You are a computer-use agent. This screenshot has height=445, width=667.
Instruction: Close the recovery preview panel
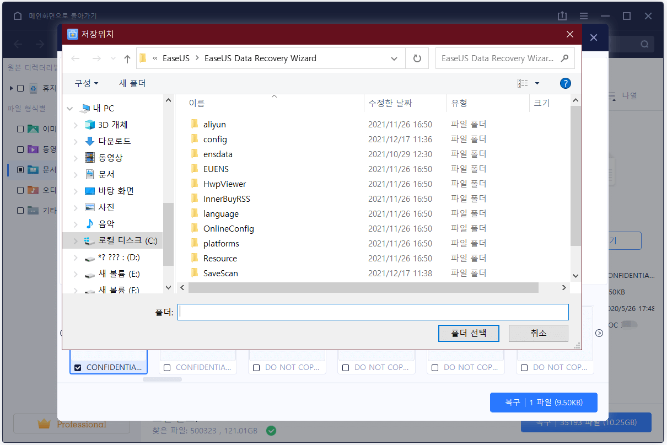[594, 38]
